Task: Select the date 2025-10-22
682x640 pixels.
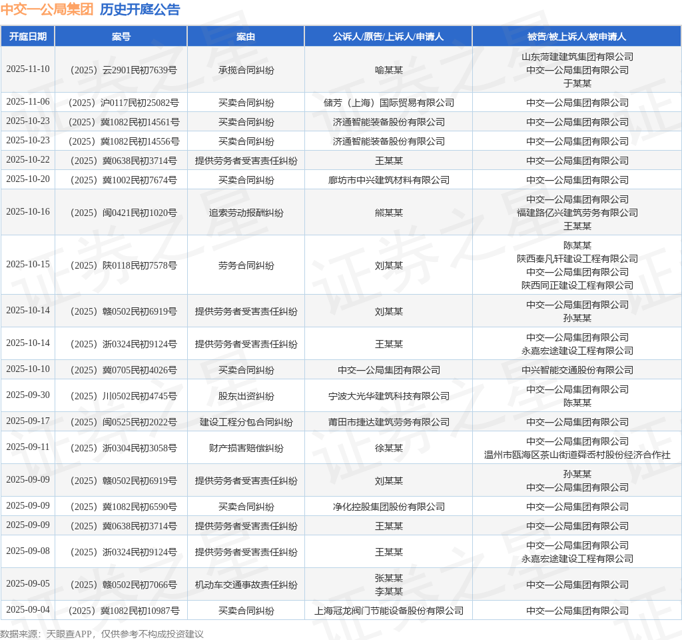Action: pos(28,160)
